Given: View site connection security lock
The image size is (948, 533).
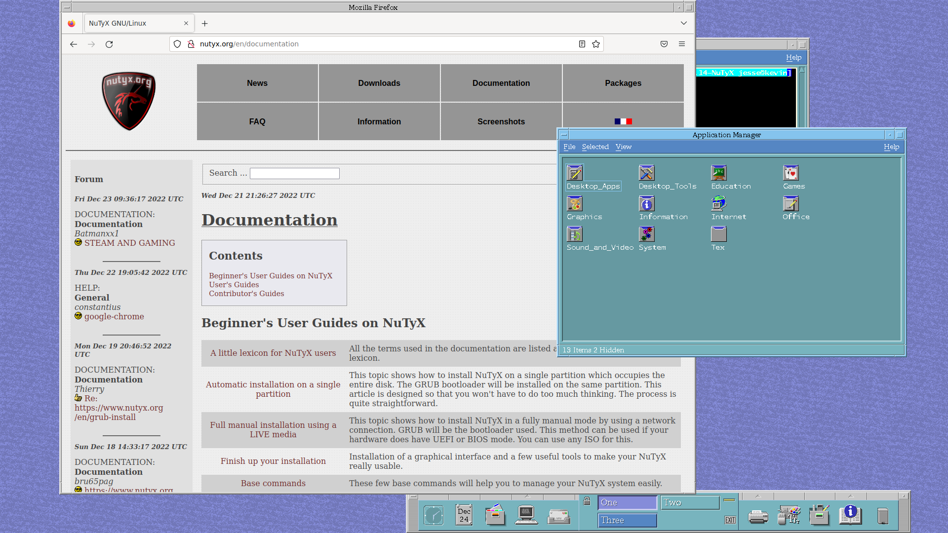Looking at the screenshot, I should click(191, 44).
